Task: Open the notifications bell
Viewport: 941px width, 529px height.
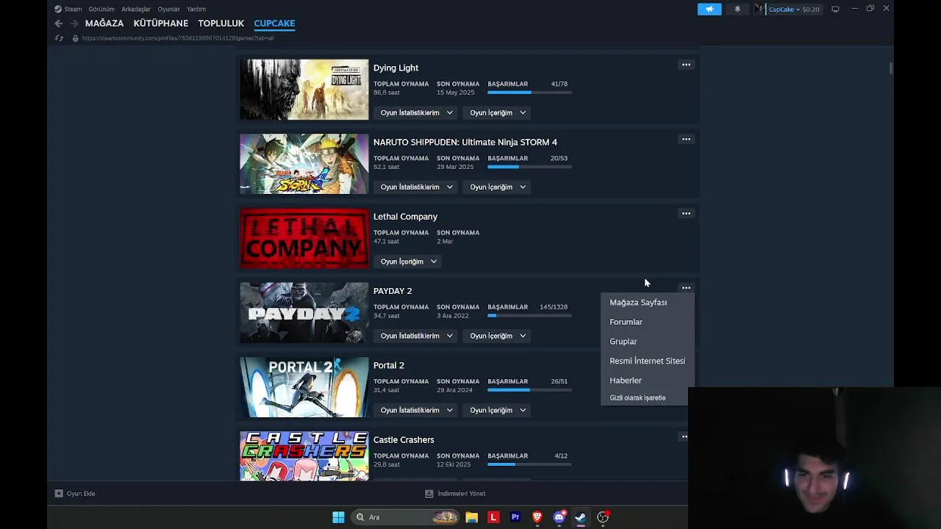Action: pos(737,10)
